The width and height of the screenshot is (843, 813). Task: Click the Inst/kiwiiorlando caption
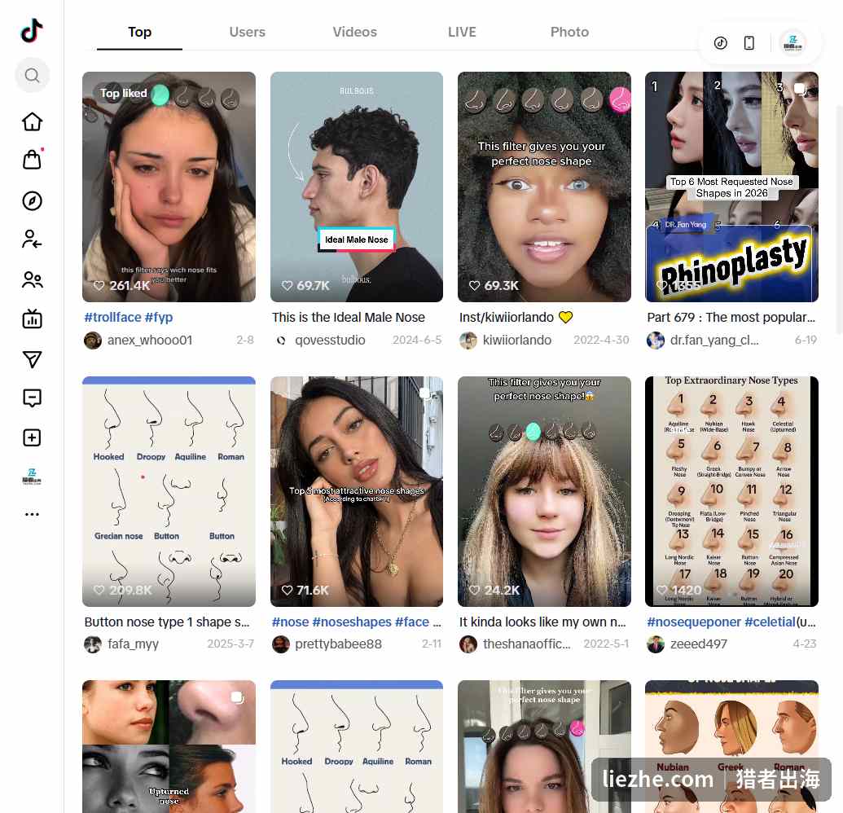point(516,317)
